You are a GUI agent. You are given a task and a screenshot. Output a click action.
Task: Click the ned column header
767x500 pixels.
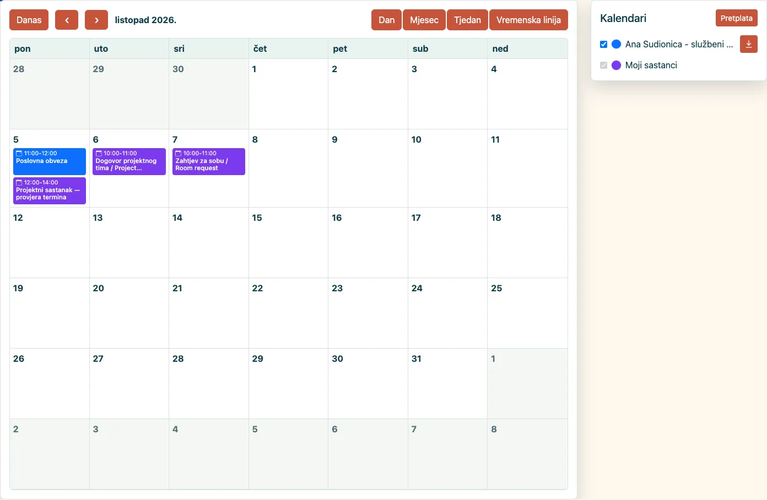(x=527, y=48)
